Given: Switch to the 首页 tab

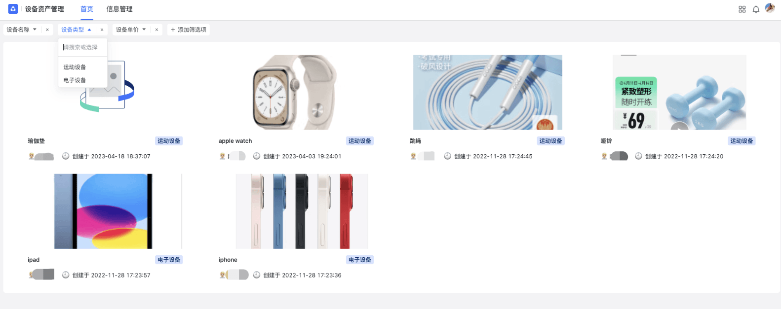Looking at the screenshot, I should coord(87,9).
